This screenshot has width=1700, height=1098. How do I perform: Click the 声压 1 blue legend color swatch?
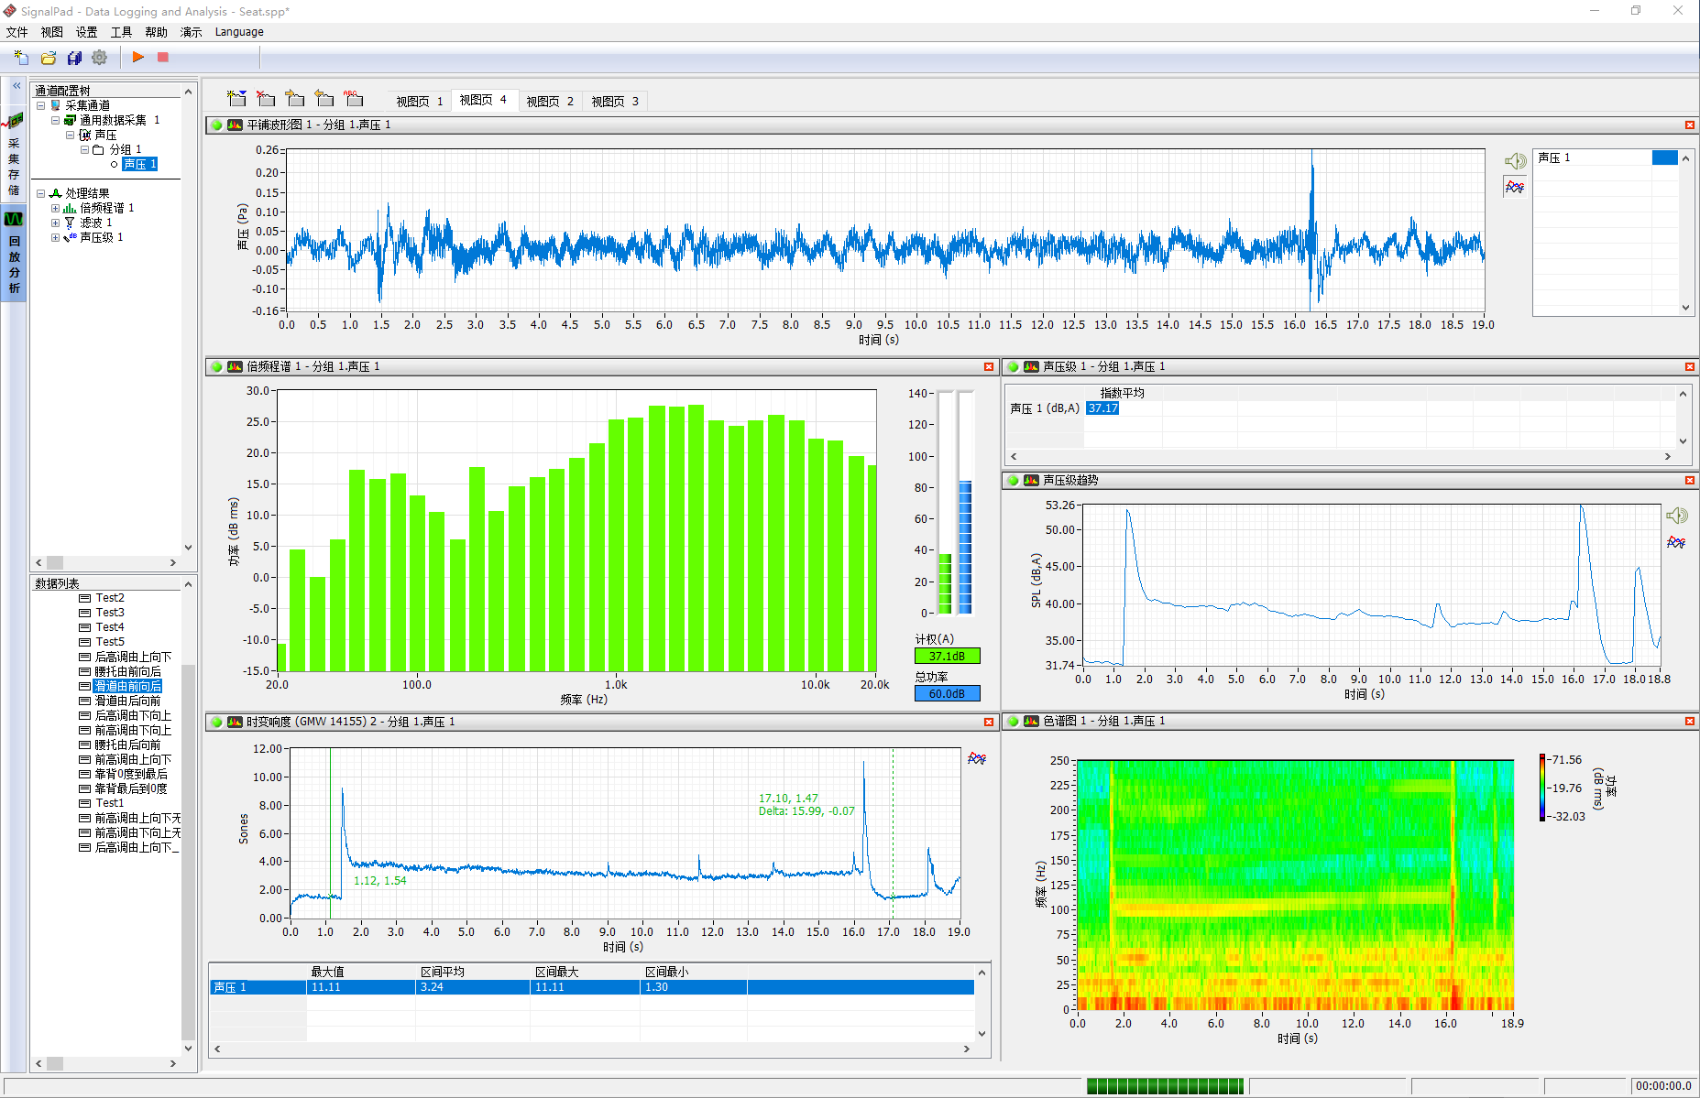(x=1665, y=158)
